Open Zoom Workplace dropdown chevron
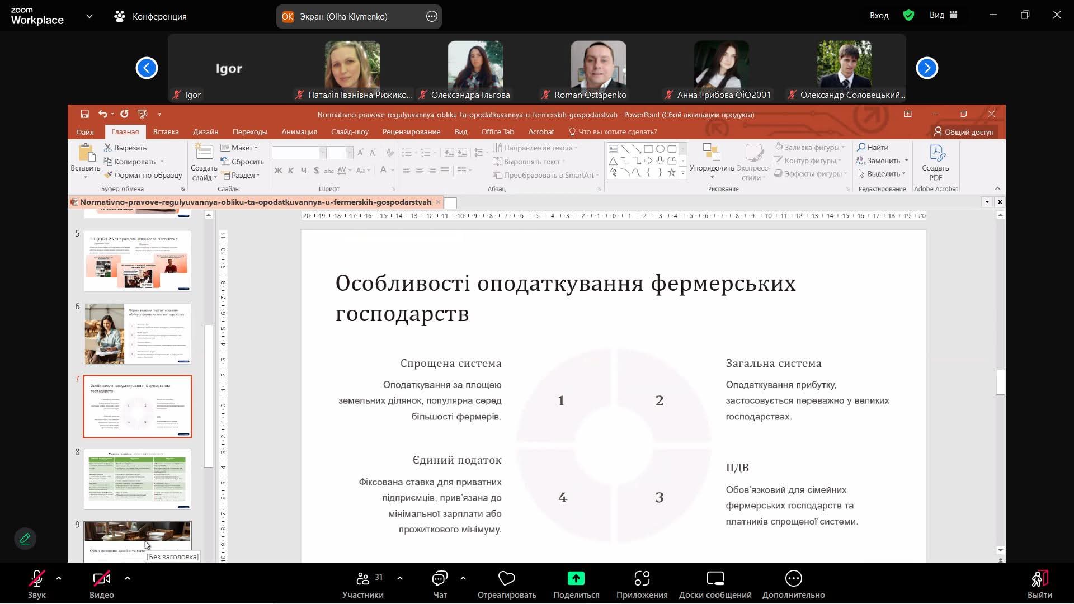The width and height of the screenshot is (1074, 604). pyautogui.click(x=89, y=16)
